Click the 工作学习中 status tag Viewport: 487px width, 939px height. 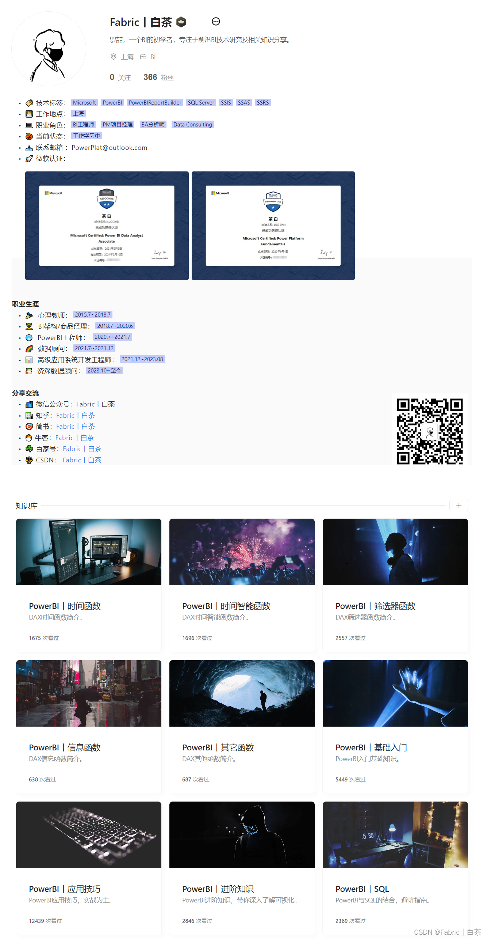coord(87,136)
